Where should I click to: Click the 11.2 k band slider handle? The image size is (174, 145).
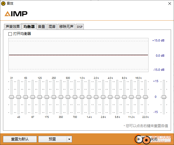point(131,97)
